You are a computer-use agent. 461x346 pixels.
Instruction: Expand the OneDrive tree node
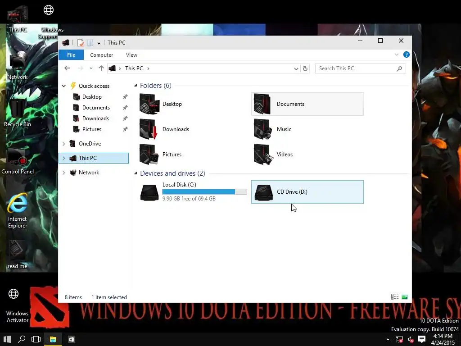[64, 144]
